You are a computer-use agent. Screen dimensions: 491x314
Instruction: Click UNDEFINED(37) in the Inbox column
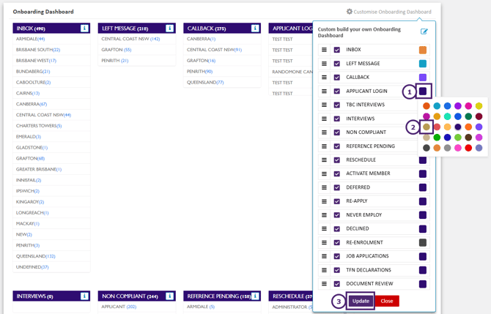(x=32, y=266)
